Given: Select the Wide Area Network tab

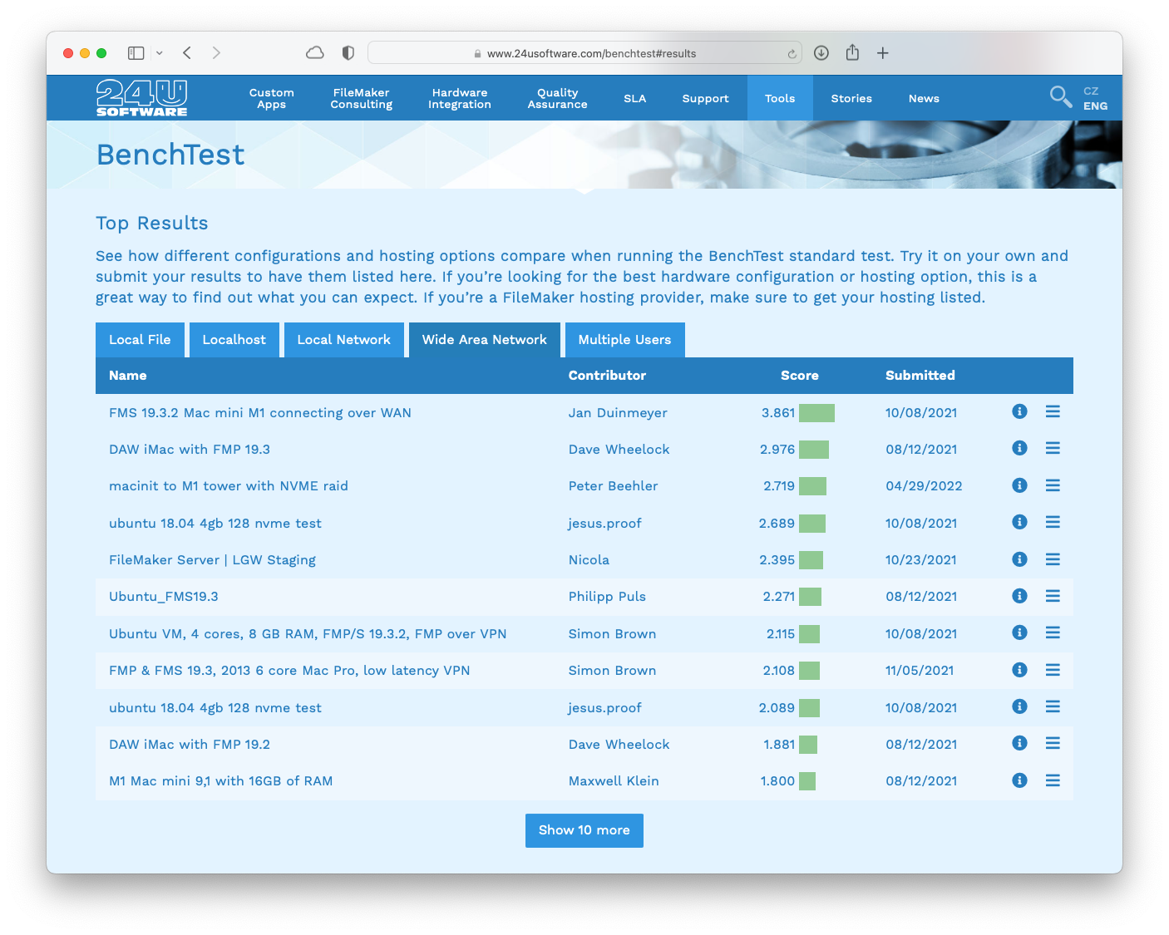Looking at the screenshot, I should 485,340.
